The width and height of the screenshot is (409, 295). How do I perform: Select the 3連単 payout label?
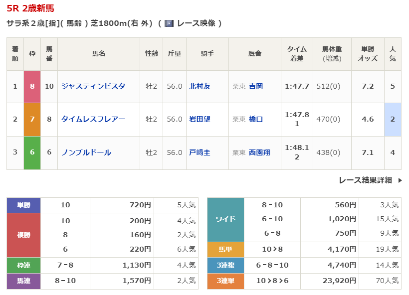click(x=225, y=281)
